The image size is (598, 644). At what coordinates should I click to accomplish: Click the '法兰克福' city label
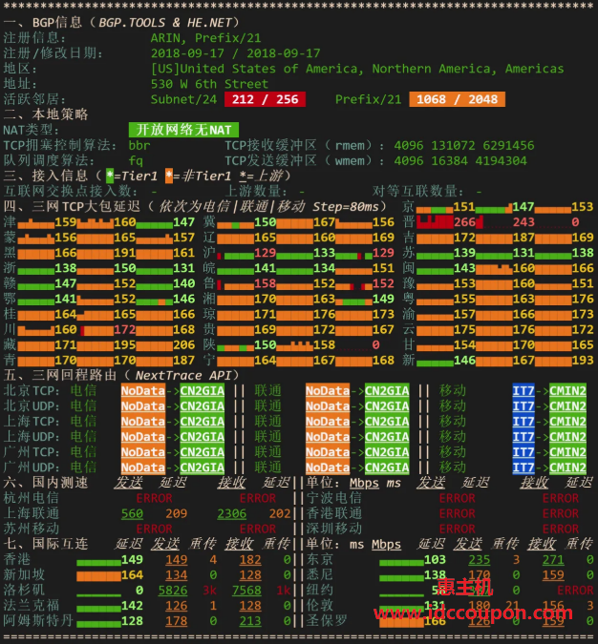pos(32,606)
